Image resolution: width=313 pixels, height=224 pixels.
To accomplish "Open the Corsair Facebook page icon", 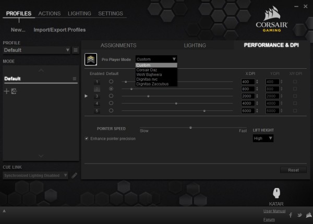I will click(291, 215).
